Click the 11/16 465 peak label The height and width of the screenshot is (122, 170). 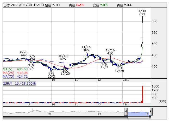point(86,49)
